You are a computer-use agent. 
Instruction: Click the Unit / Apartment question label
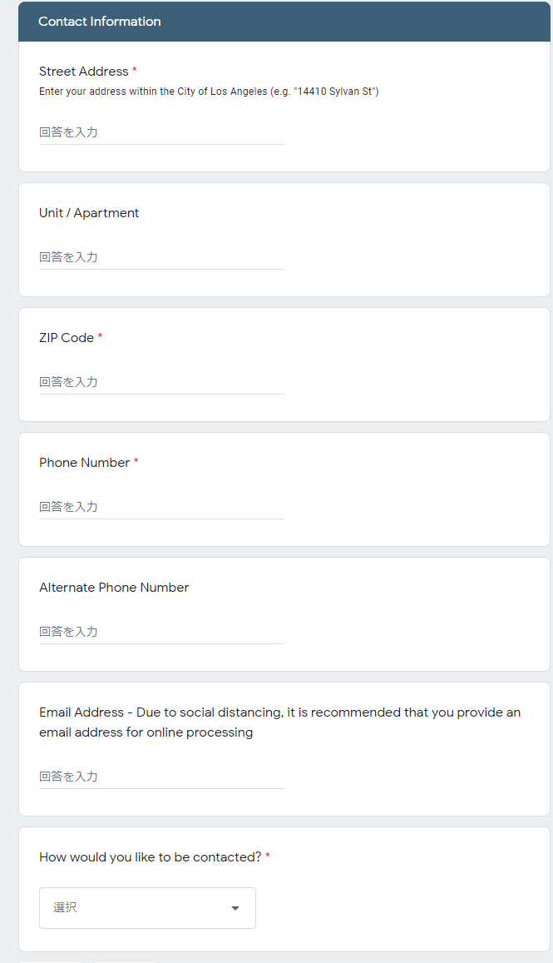click(x=89, y=213)
